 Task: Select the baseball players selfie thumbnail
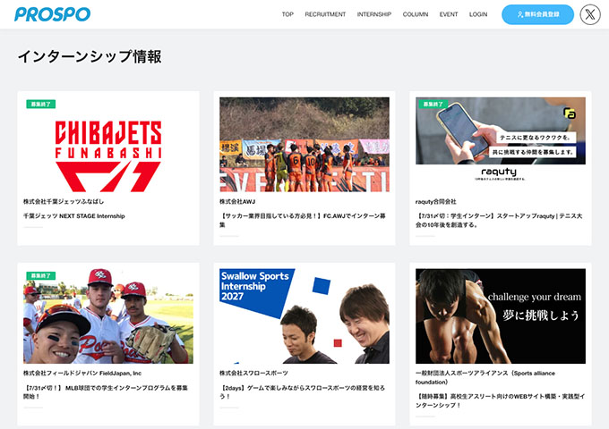coord(108,315)
